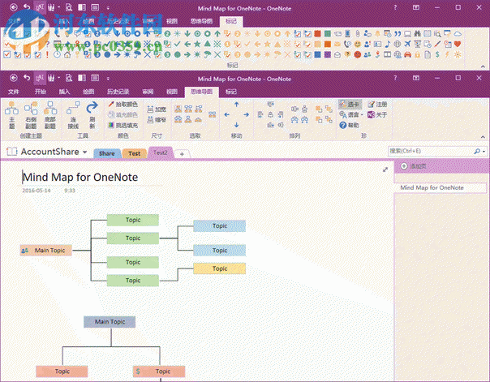This screenshot has height=382, width=490.
Task: Apply the red car tag
Action: coord(407,54)
